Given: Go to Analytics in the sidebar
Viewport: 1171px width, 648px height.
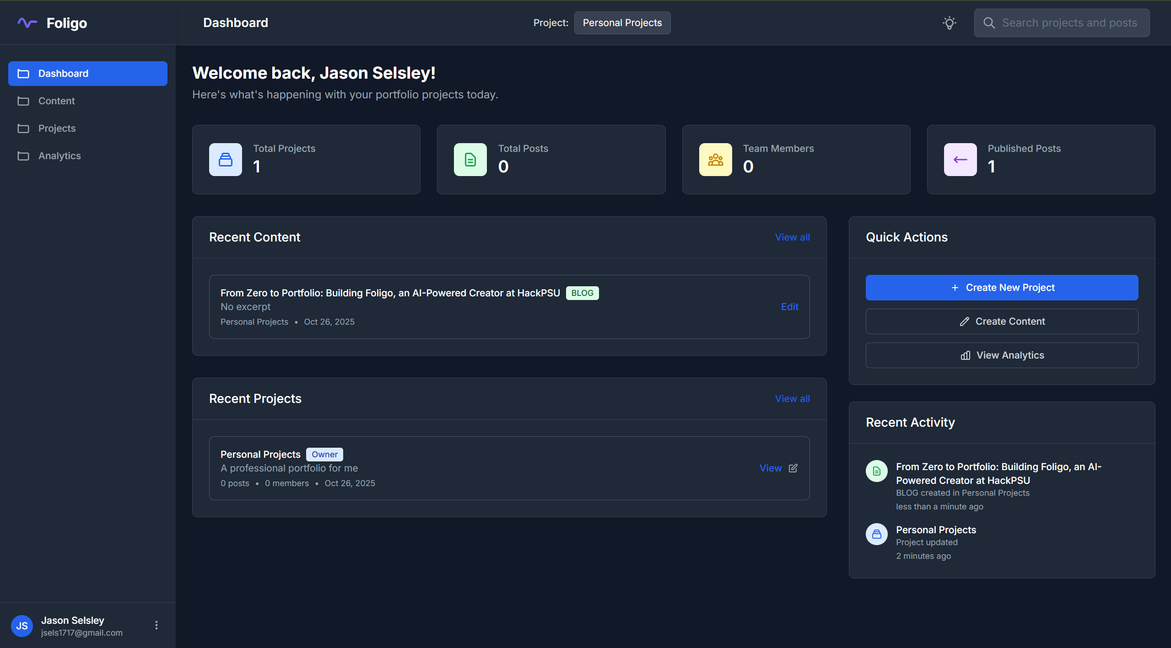Looking at the screenshot, I should coord(59,156).
